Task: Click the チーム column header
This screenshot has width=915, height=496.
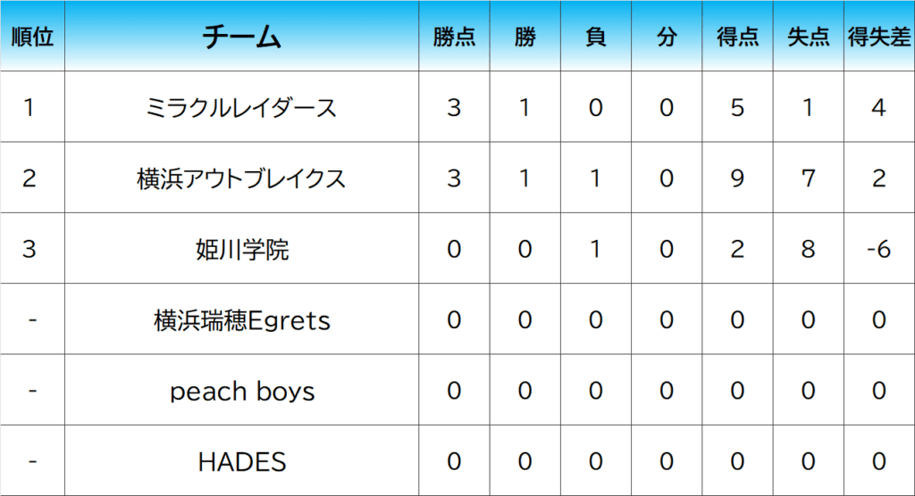Action: point(241,37)
